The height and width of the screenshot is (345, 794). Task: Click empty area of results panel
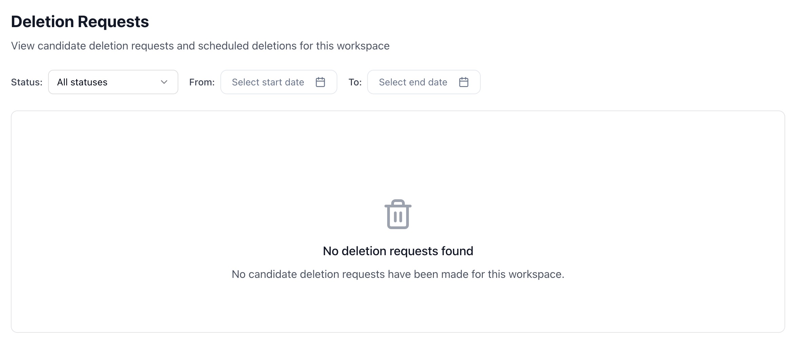click(170, 169)
